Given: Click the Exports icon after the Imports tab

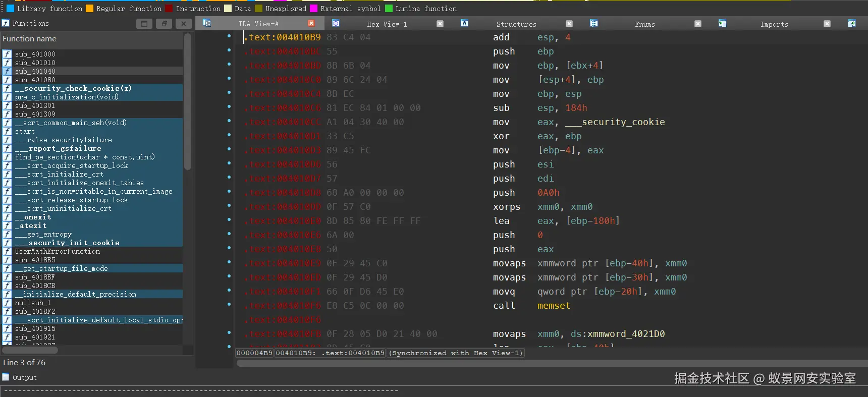Looking at the screenshot, I should click(852, 23).
